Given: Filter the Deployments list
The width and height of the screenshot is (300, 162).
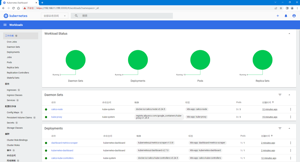Looking at the screenshot, I should (280, 128).
